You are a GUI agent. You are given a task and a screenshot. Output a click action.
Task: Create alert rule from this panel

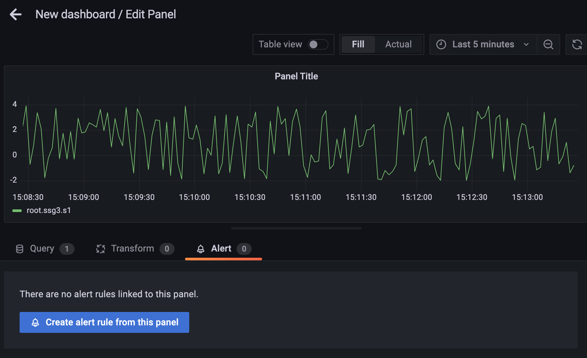click(104, 322)
